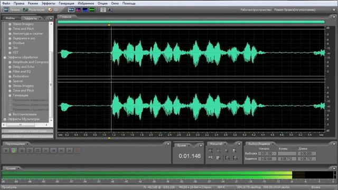
Task: Go to Beginning transport button
Action: (46, 150)
